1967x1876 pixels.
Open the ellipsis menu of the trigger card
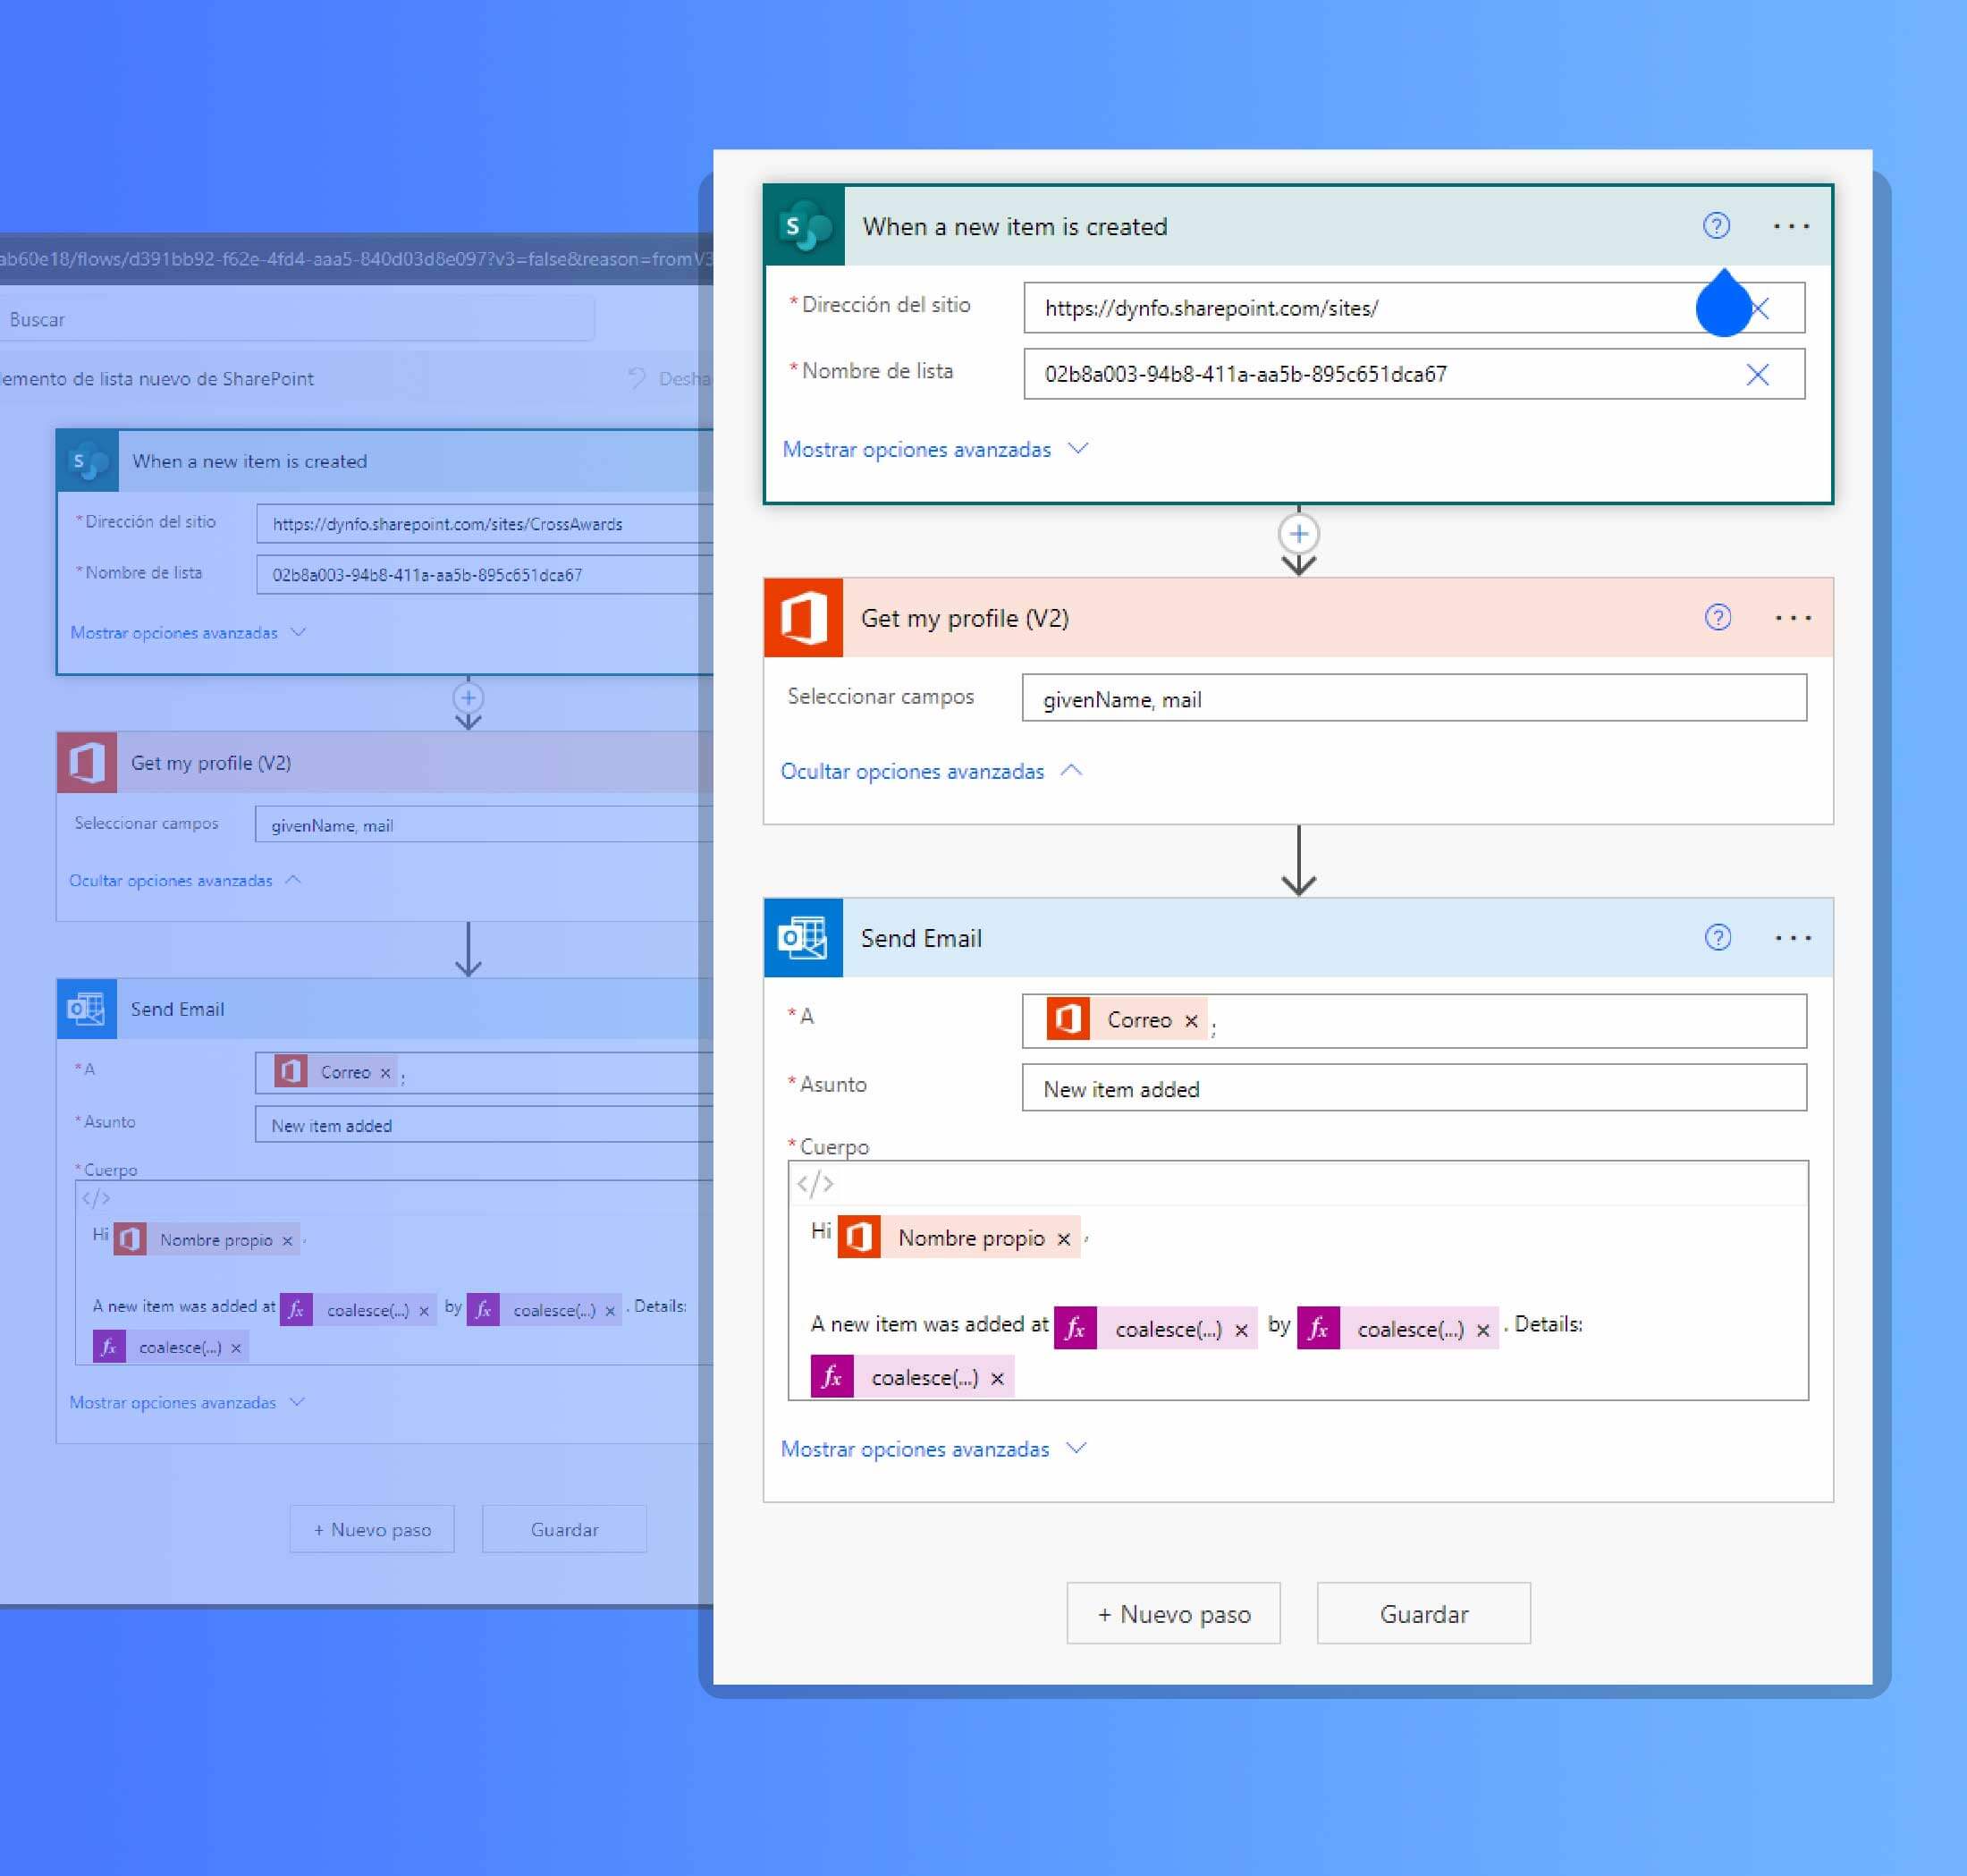click(1791, 226)
